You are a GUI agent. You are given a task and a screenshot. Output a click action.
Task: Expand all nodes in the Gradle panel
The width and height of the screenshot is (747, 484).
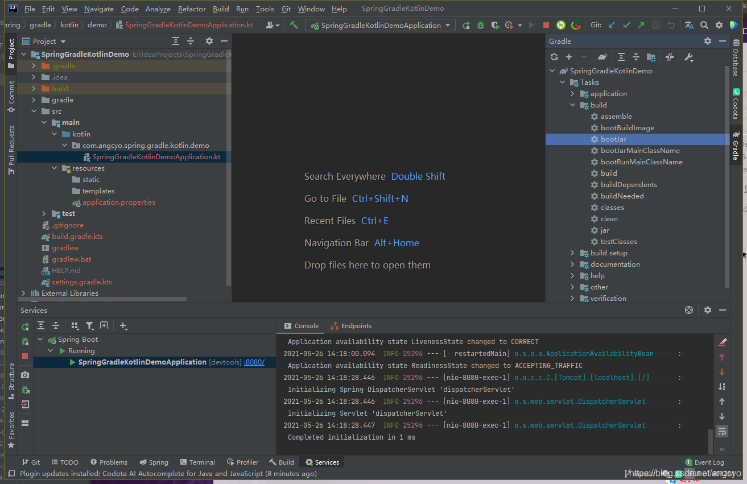click(x=621, y=57)
